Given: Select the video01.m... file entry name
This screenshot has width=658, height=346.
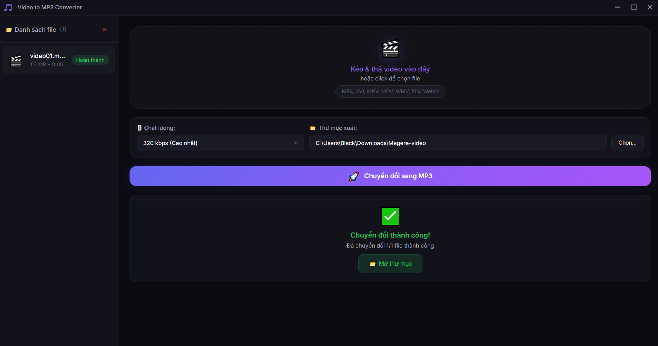Looking at the screenshot, I should [47, 56].
